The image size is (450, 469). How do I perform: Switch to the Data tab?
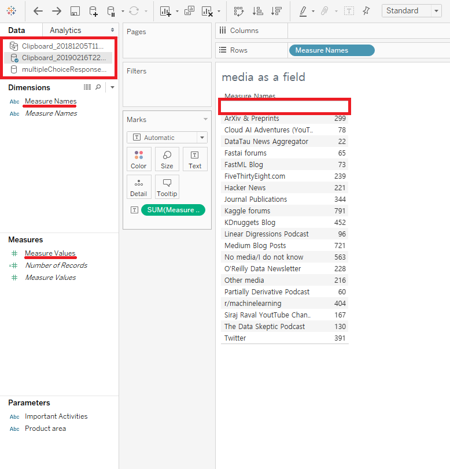coord(17,30)
